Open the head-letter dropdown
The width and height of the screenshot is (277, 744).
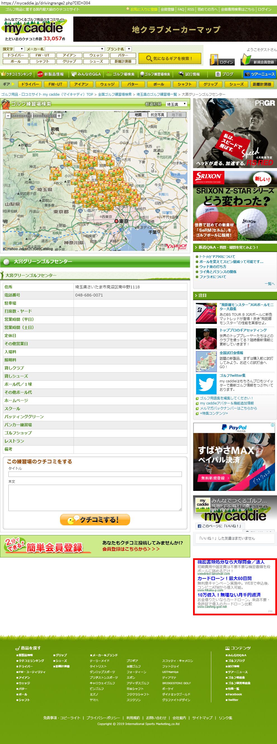(19, 49)
